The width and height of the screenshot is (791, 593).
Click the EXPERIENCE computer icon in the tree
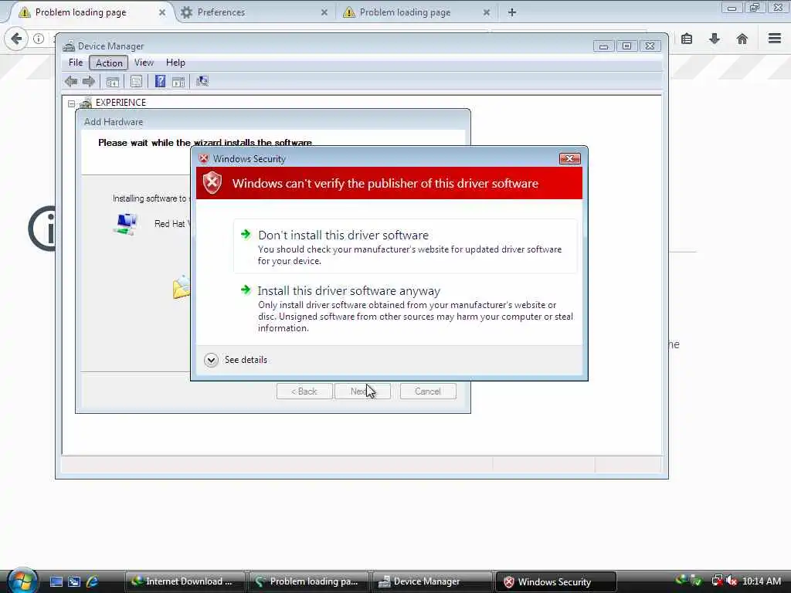coord(86,103)
